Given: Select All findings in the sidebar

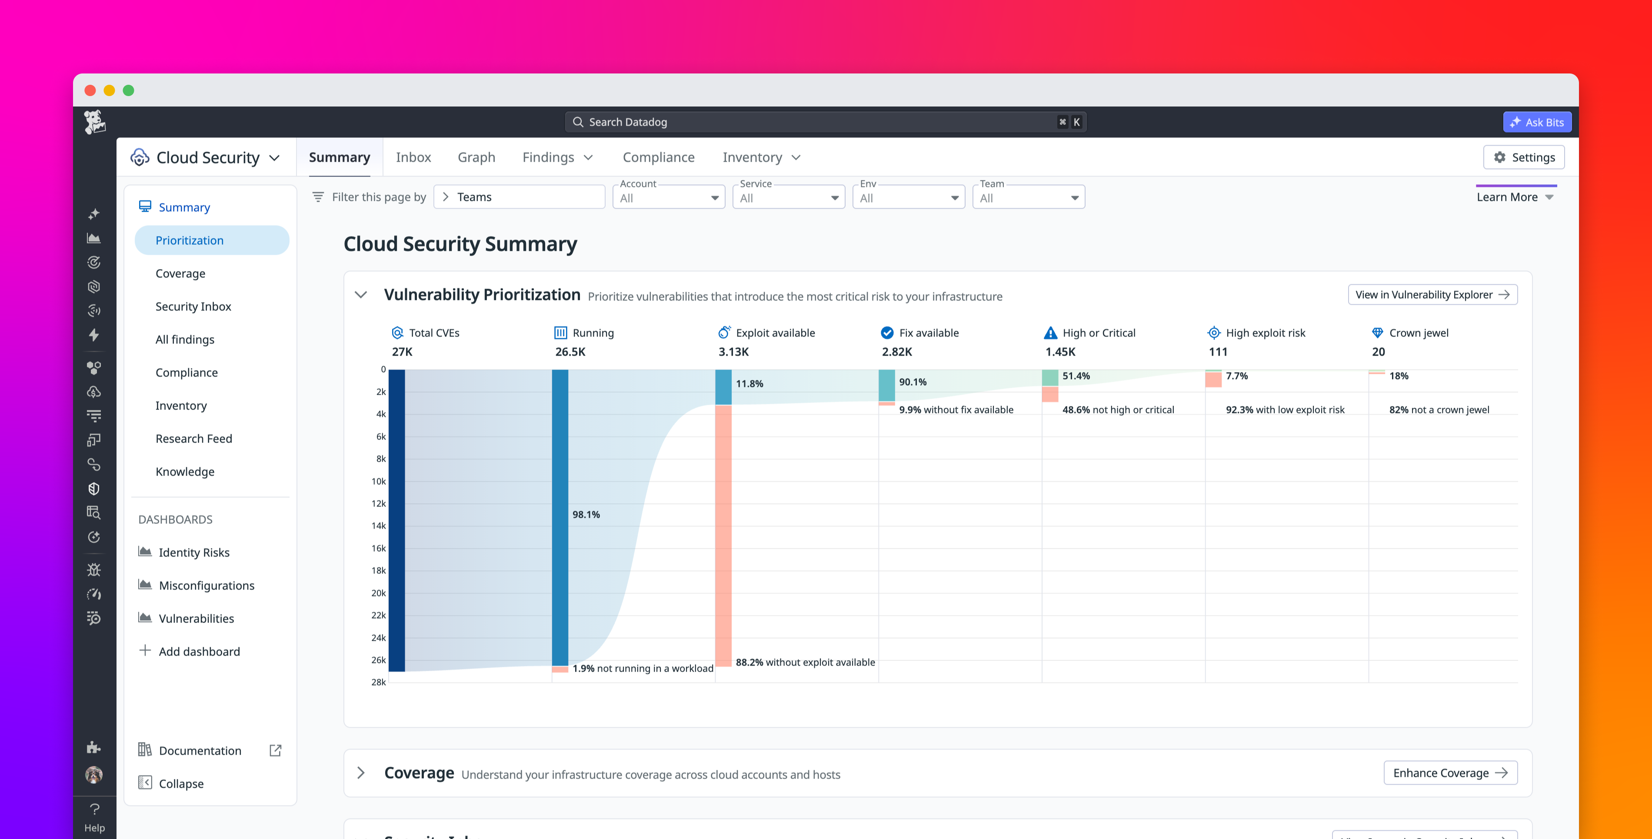Looking at the screenshot, I should click(x=185, y=340).
